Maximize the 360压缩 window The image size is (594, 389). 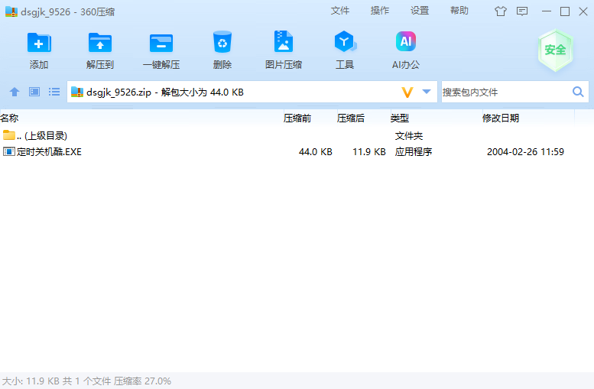pos(565,11)
